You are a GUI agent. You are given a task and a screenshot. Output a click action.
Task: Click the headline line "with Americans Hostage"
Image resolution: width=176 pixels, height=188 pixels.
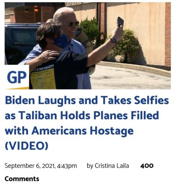[x=69, y=130]
